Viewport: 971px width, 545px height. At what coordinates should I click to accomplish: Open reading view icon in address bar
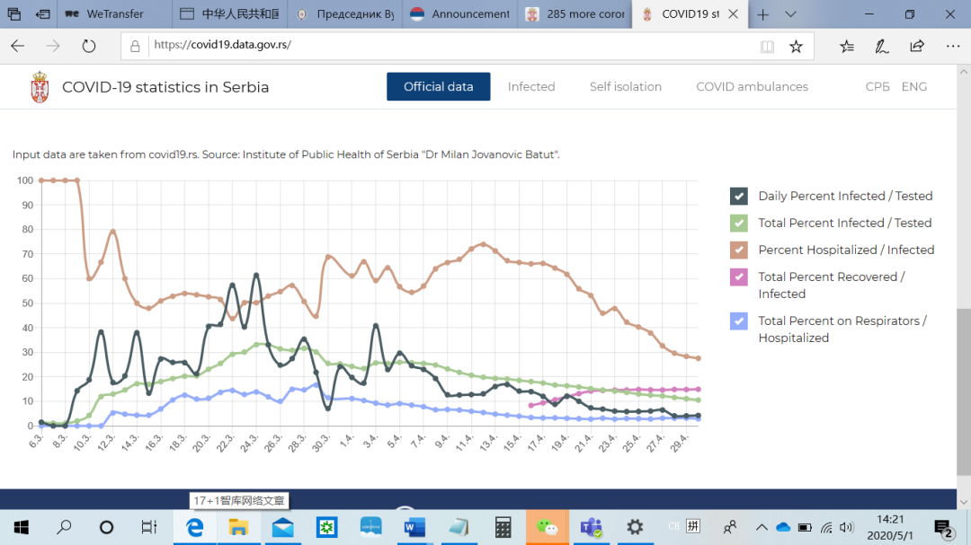coord(767,47)
